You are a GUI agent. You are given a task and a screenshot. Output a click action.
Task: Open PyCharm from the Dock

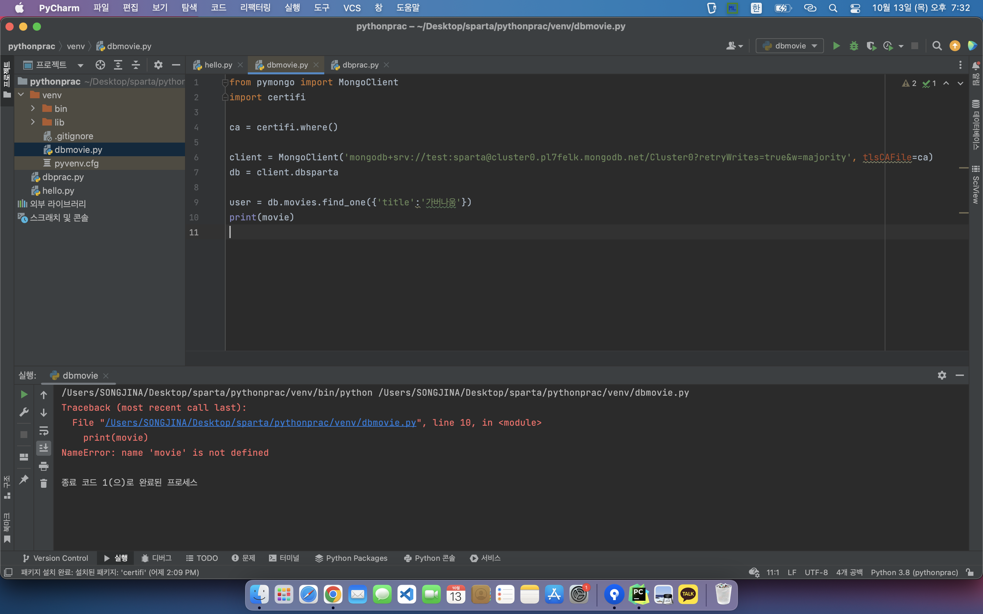coord(639,595)
